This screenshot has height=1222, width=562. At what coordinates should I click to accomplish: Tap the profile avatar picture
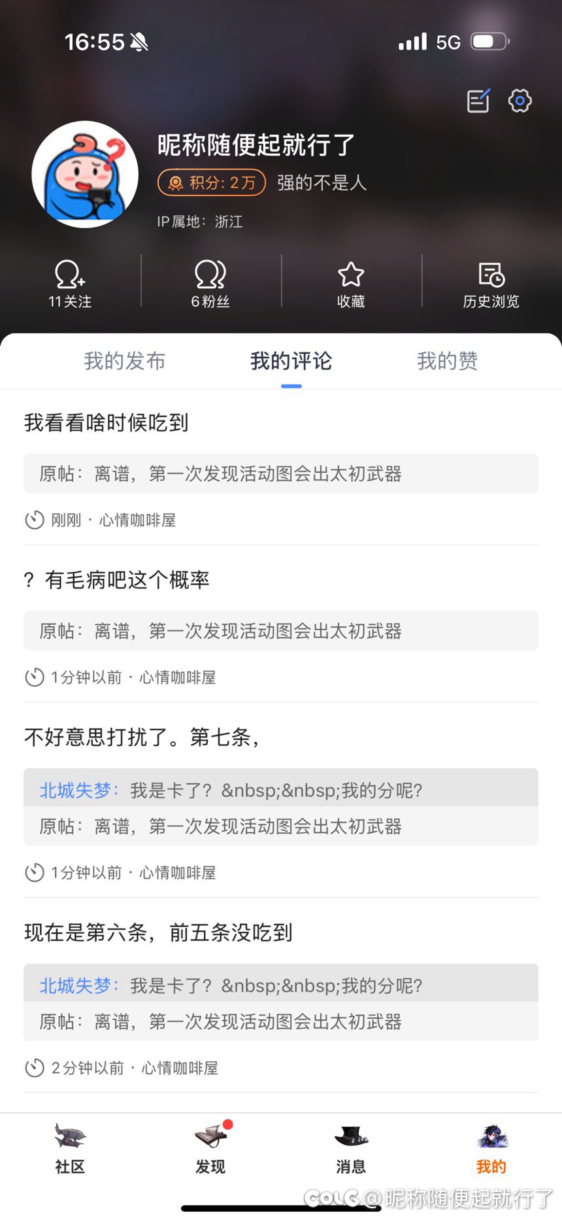(85, 175)
